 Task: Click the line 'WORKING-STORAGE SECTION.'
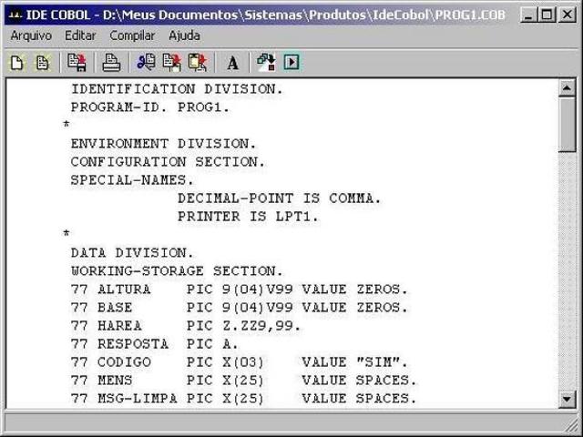(177, 271)
